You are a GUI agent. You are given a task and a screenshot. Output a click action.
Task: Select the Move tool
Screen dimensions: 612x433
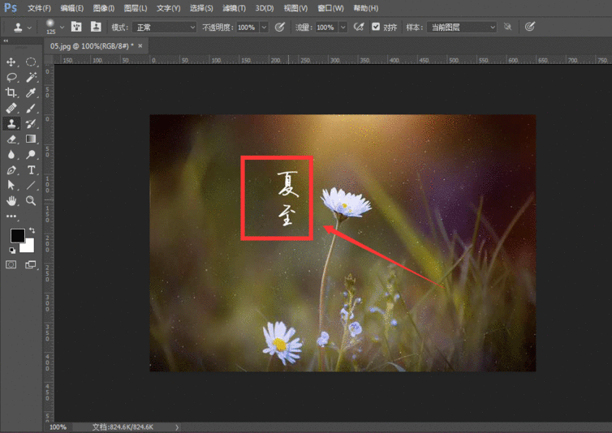[11, 62]
